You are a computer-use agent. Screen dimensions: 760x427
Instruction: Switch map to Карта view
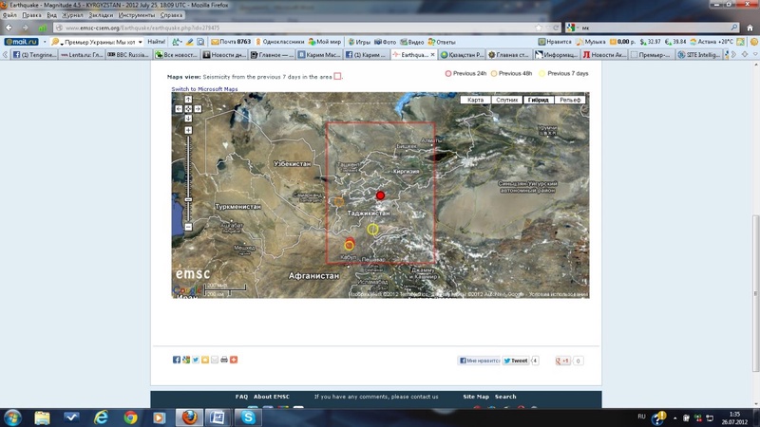477,100
